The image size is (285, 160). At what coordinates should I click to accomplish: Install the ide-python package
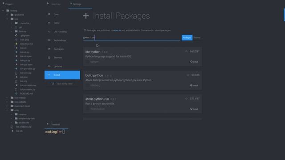(x=194, y=62)
